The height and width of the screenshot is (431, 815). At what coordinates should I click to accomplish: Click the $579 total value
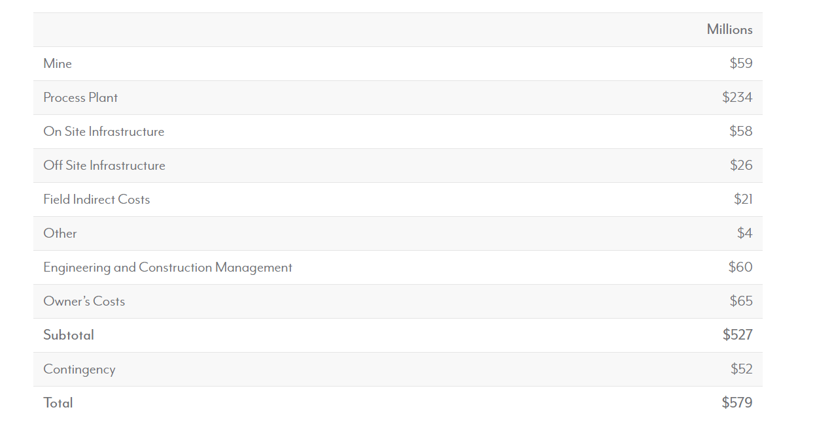coord(737,403)
